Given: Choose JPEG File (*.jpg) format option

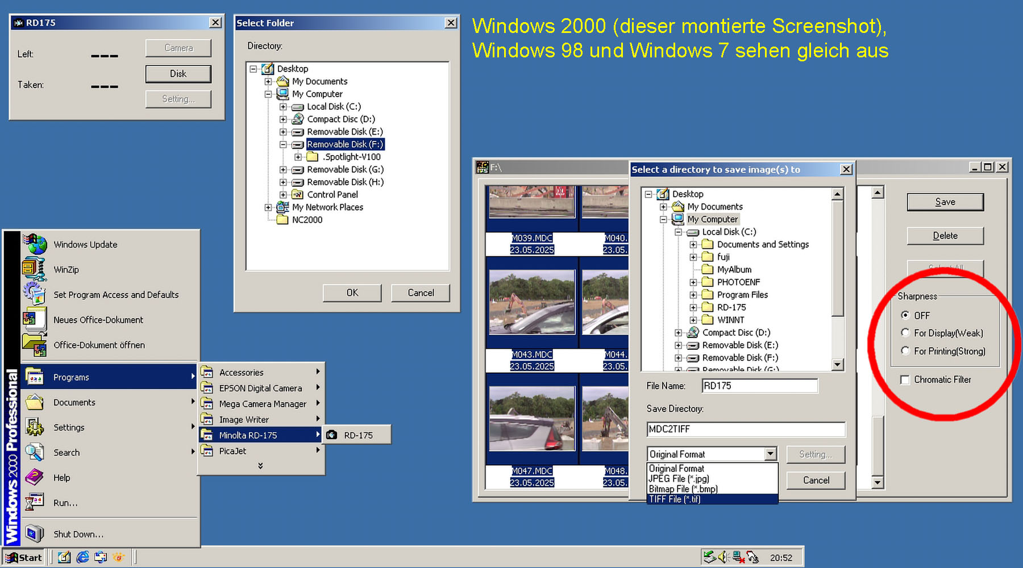Looking at the screenshot, I should (712, 479).
